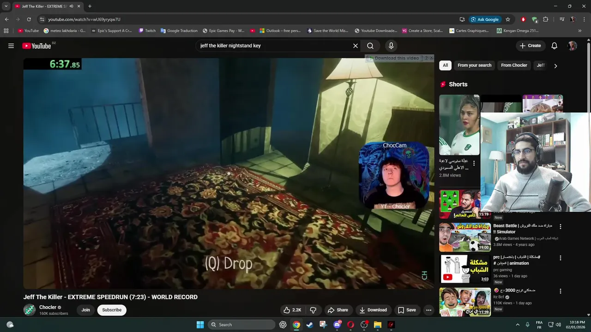Open Outlook free personal bookmark
591x332 pixels.
point(280,31)
